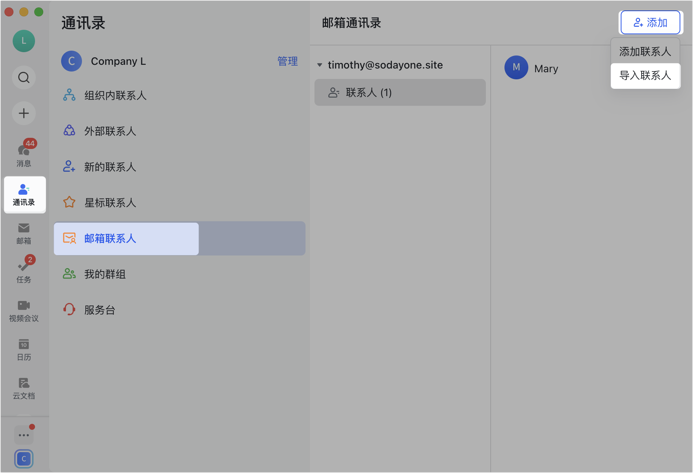Click the mailbox contacts envelope icon
693x473 pixels.
pos(69,238)
